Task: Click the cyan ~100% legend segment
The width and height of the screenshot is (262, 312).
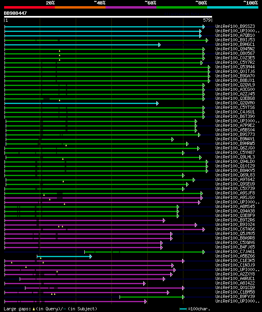Action: [233, 7]
